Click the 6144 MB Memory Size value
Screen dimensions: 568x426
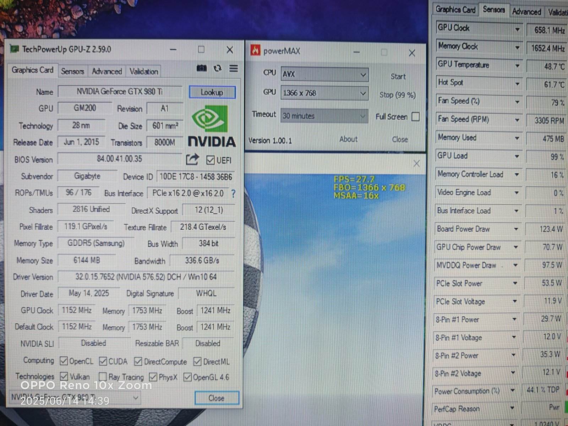coord(87,260)
